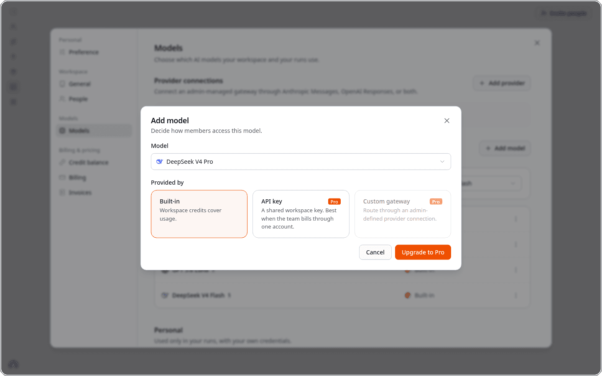Click the Cancel button
The width and height of the screenshot is (602, 376).
point(375,252)
